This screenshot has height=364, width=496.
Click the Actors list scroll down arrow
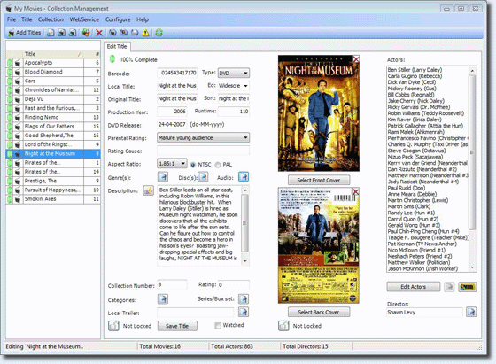472,267
